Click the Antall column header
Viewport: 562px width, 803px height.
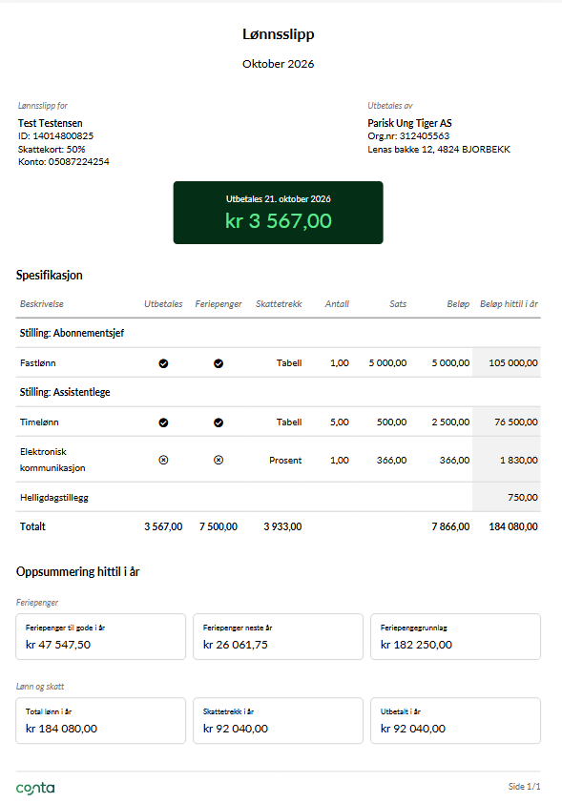[337, 303]
